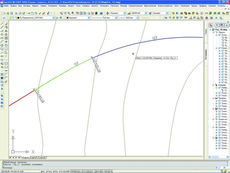Click the Open file icon
This screenshot has width=230, height=173.
8,13
